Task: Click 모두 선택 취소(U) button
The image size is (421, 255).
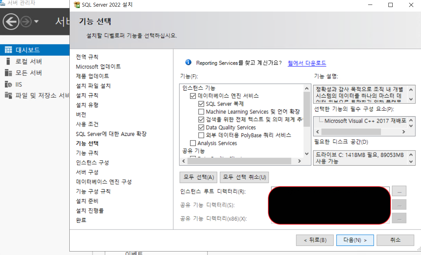Action: tap(244, 177)
